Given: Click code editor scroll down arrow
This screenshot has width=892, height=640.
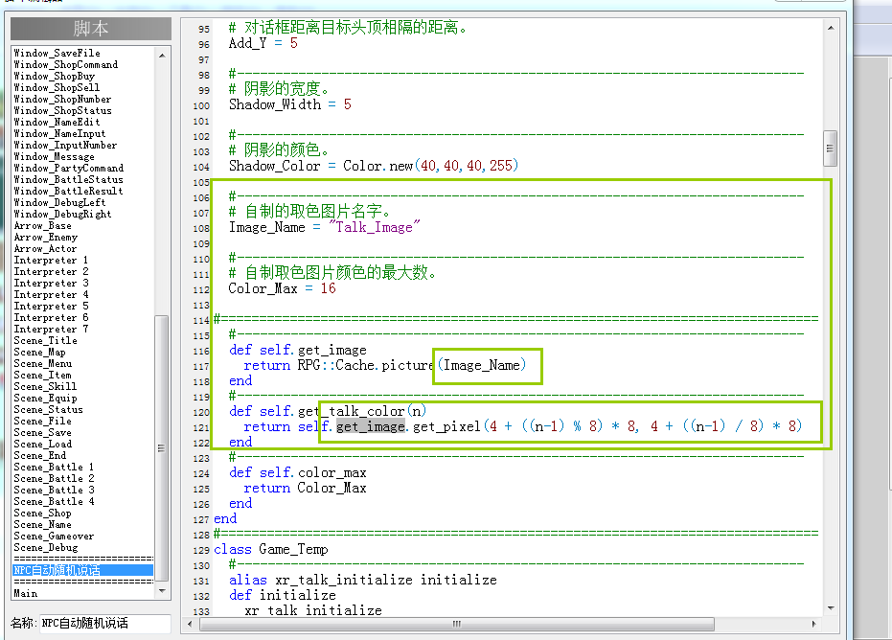Looking at the screenshot, I should point(831,608).
